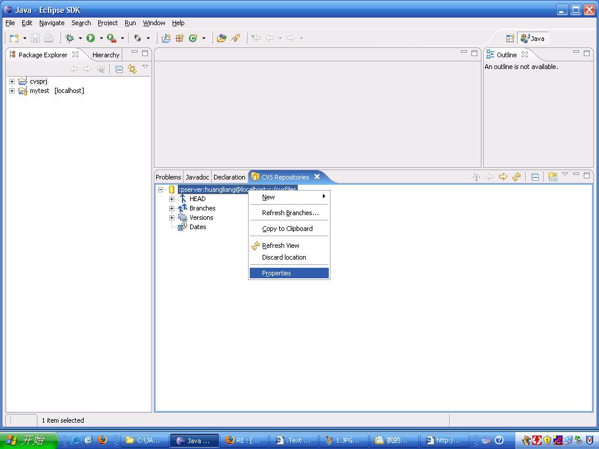The image size is (599, 449).
Task: Click the help question mark taskbar icon
Action: coord(499,440)
